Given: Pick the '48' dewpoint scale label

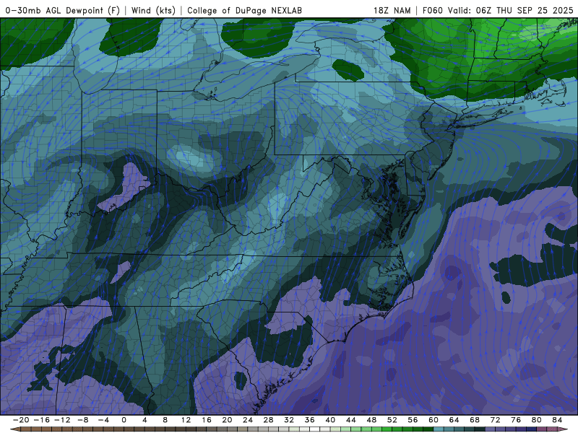Looking at the screenshot, I should tap(371, 420).
